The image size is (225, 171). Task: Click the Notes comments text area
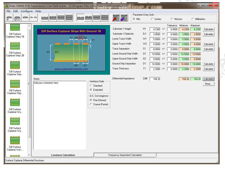coord(60,115)
